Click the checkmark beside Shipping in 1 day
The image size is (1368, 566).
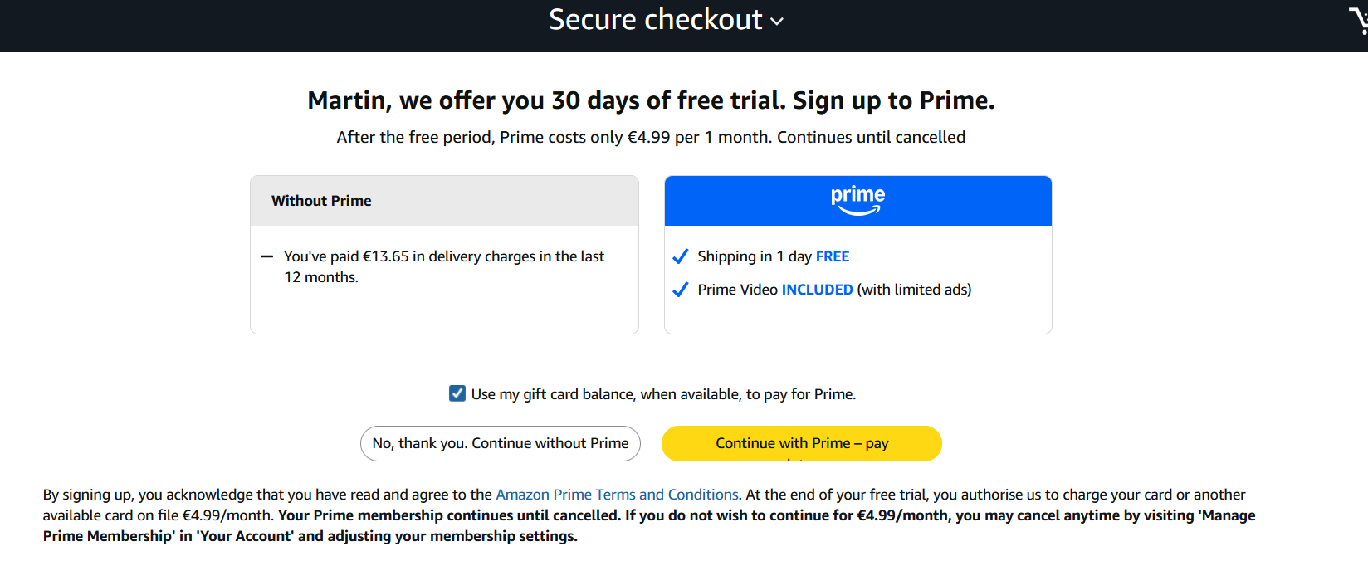click(x=680, y=256)
